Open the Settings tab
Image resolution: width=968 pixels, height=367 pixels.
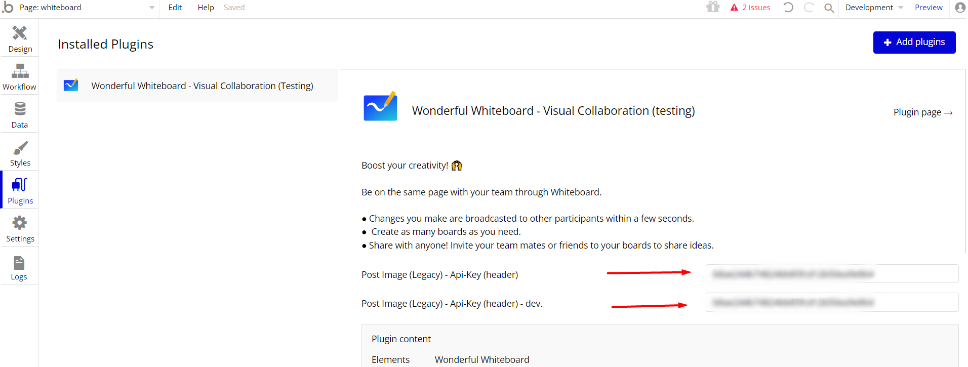(20, 229)
